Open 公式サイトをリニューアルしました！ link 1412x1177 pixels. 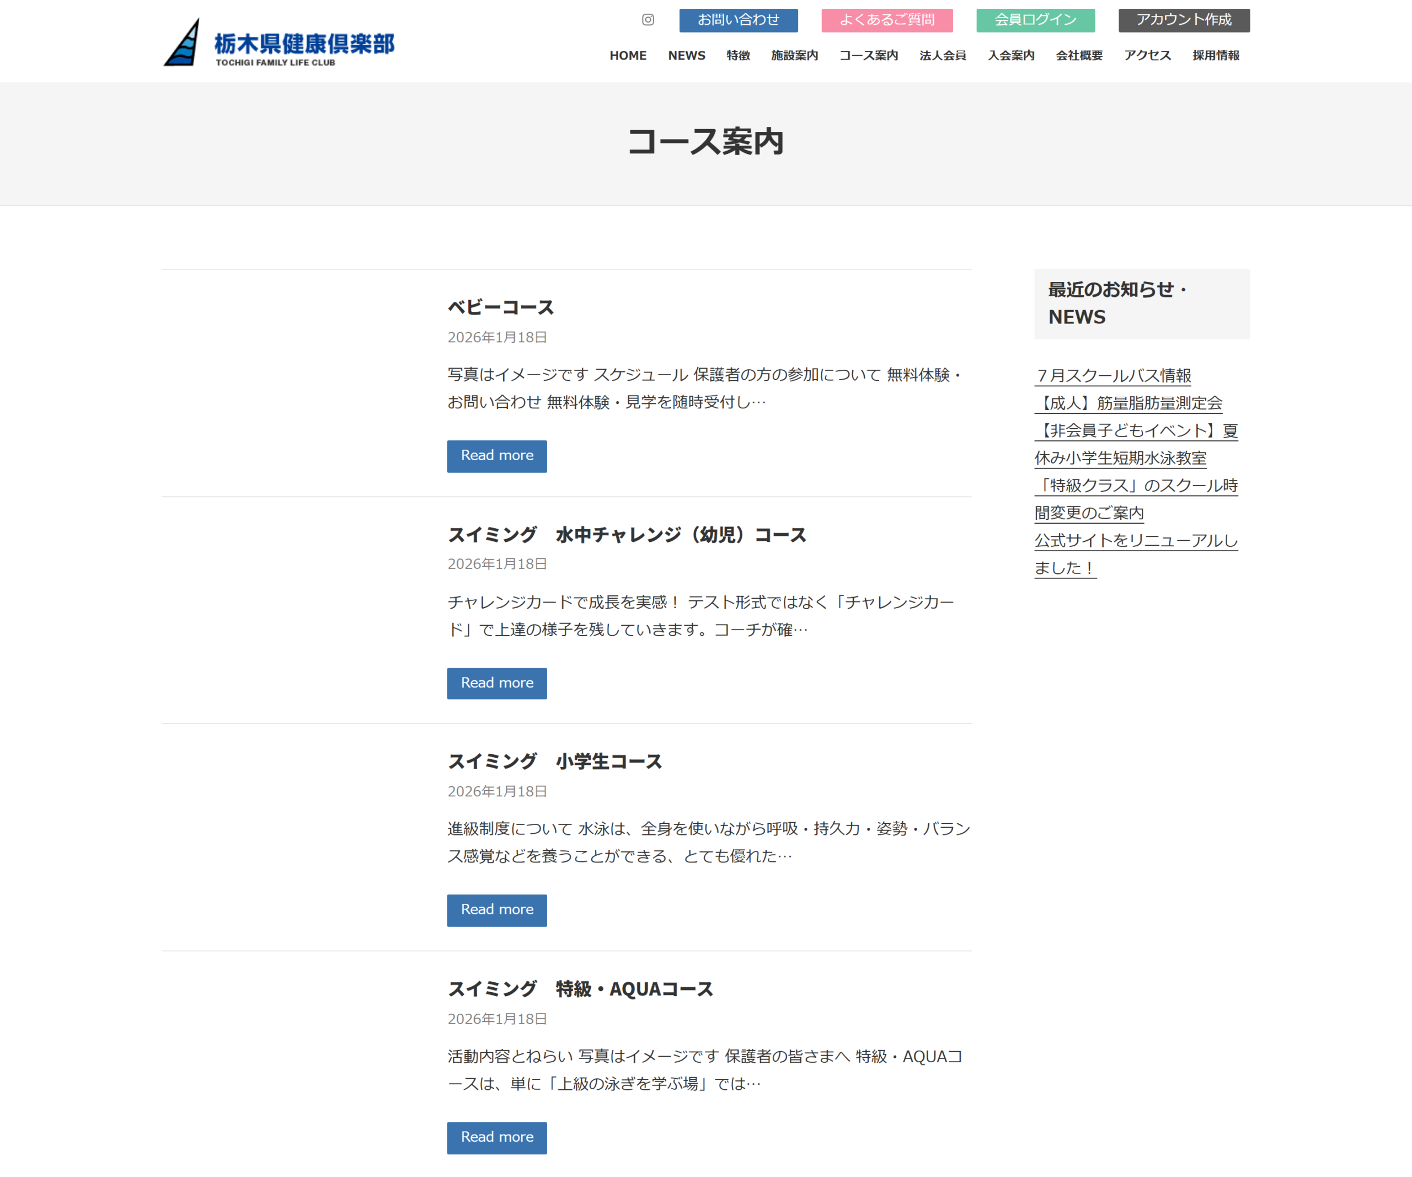[1136, 554]
